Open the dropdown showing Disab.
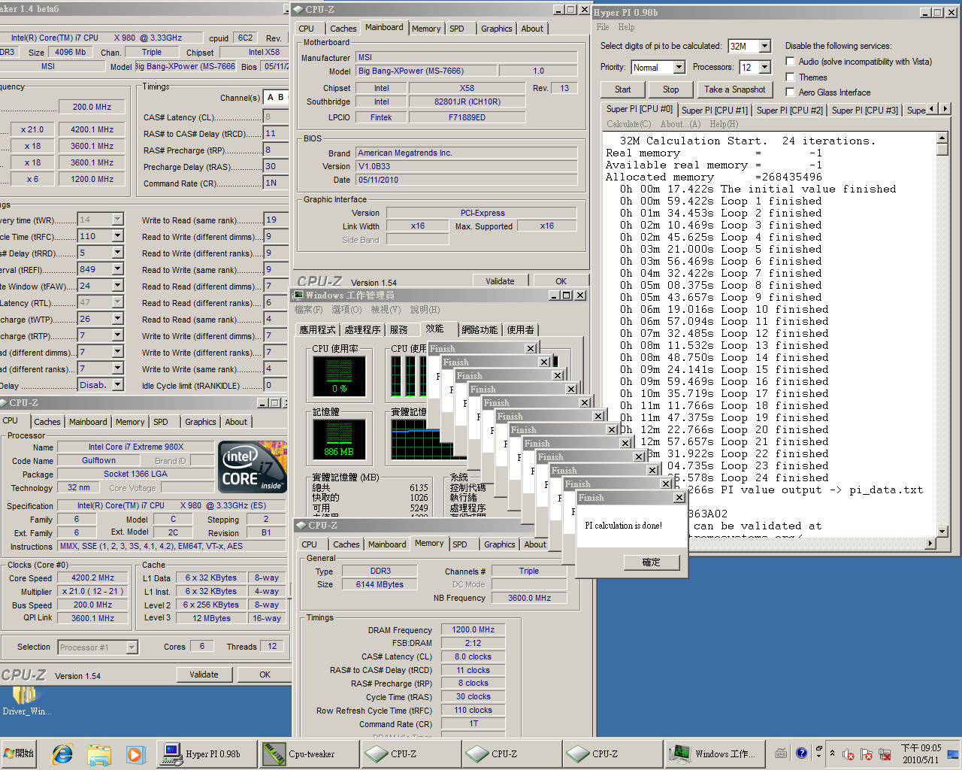Screen dimensions: 962x770 pos(118,385)
